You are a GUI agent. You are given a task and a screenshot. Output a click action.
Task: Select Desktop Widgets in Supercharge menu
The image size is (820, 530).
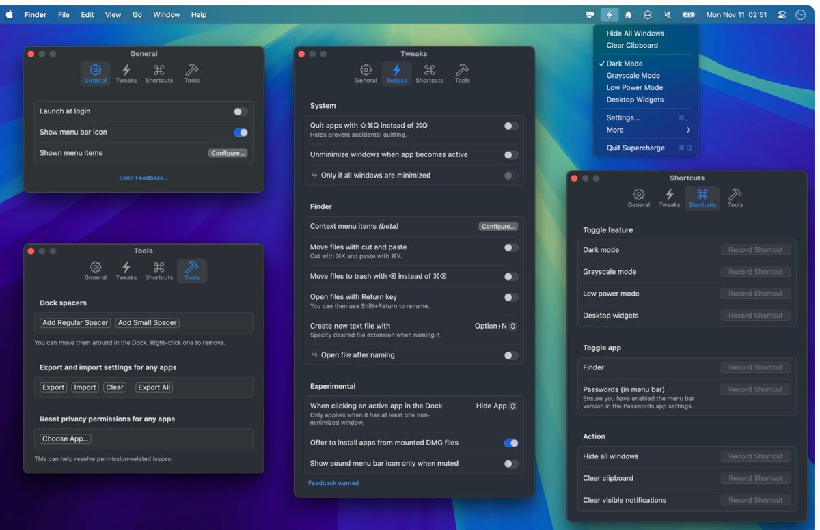point(646,100)
